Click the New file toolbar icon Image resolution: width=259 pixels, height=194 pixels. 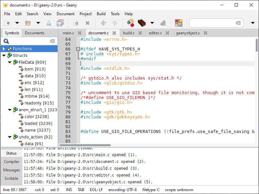pos(7,23)
